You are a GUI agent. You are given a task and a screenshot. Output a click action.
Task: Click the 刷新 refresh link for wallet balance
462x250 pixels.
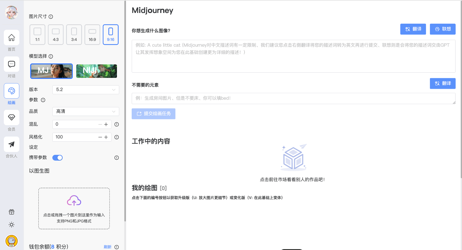click(x=107, y=247)
